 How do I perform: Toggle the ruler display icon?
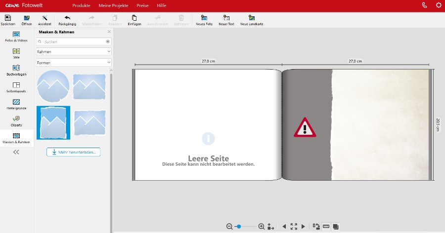pyautogui.click(x=326, y=226)
